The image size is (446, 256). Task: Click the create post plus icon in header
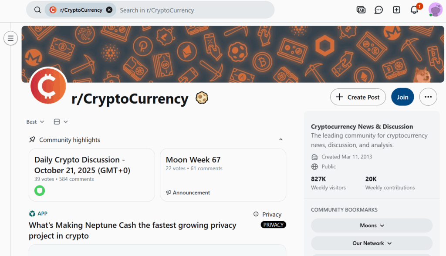[x=396, y=10]
